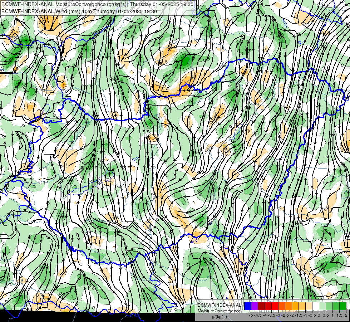
Task: Click the '-3.5' value on legend scale
Action: click(x=271, y=315)
